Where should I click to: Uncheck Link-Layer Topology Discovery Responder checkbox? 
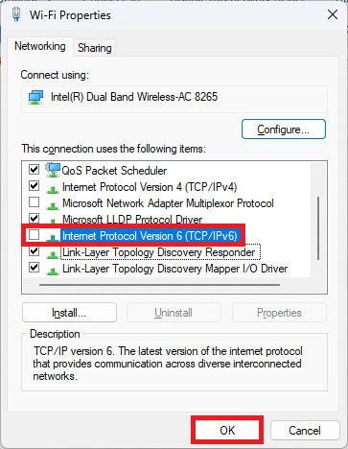(x=34, y=251)
